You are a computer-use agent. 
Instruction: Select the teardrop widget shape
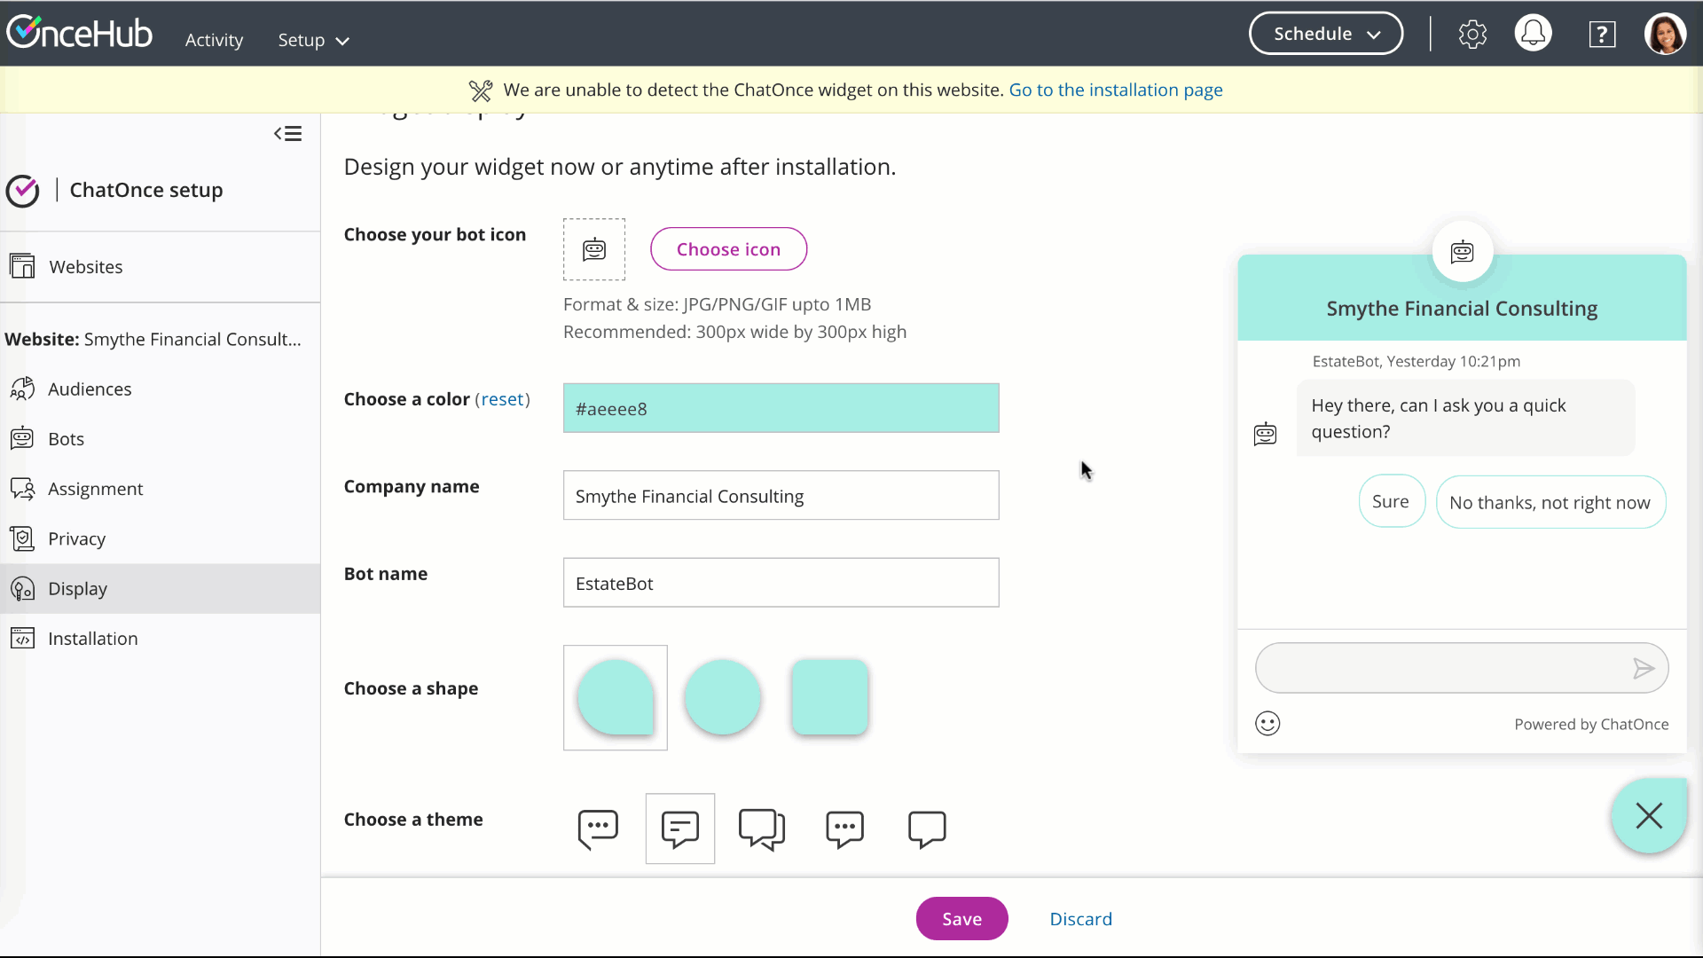615,697
